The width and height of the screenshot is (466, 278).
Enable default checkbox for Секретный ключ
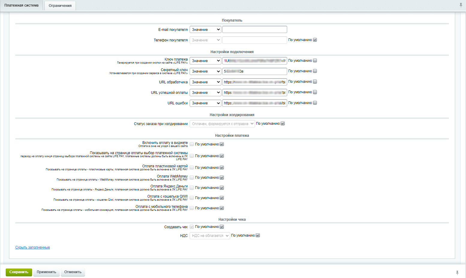pyautogui.click(x=315, y=71)
